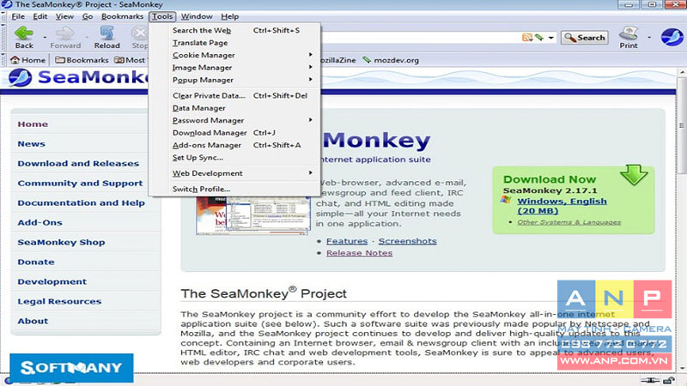Open the Go menu
This screenshot has width=687, height=386.
88,16
